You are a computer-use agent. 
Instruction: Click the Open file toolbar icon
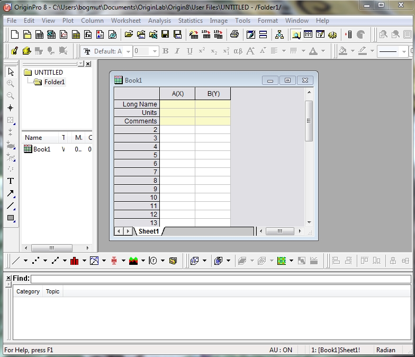coord(129,34)
